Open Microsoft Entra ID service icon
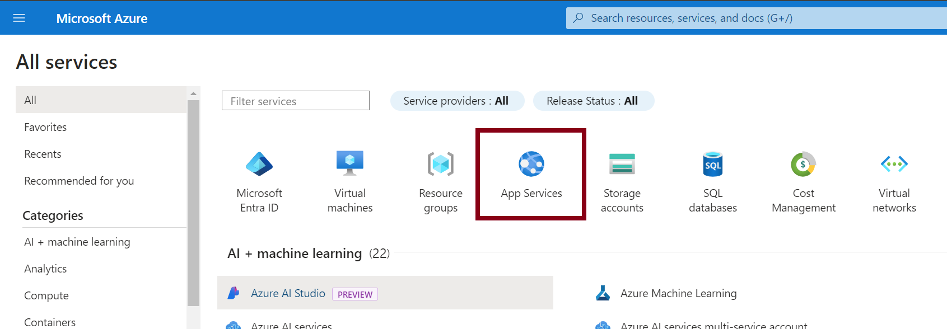The height and width of the screenshot is (329, 947). 259,164
